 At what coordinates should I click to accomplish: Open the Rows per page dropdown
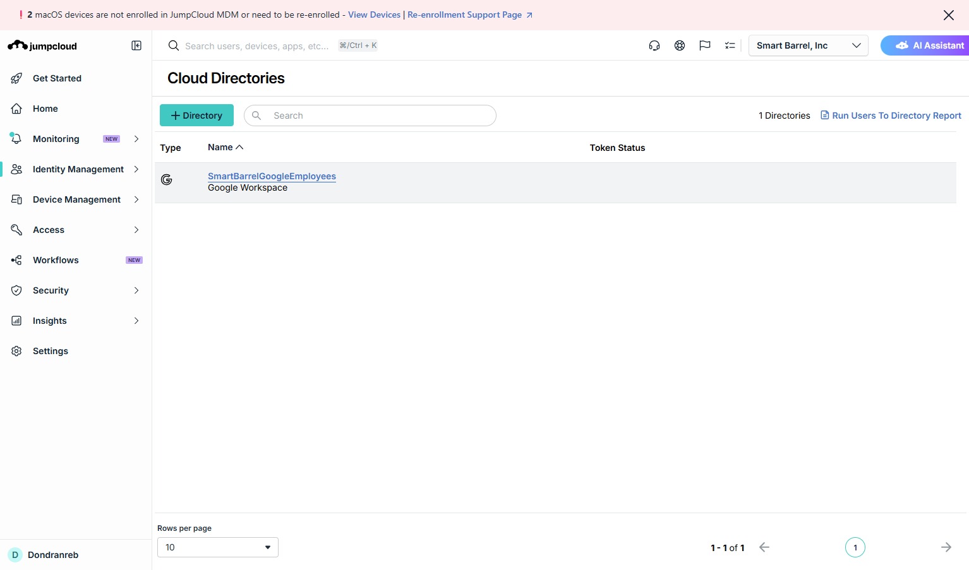click(x=218, y=547)
